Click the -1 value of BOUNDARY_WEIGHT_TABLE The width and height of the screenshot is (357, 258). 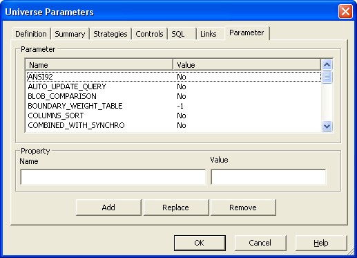pyautogui.click(x=180, y=106)
